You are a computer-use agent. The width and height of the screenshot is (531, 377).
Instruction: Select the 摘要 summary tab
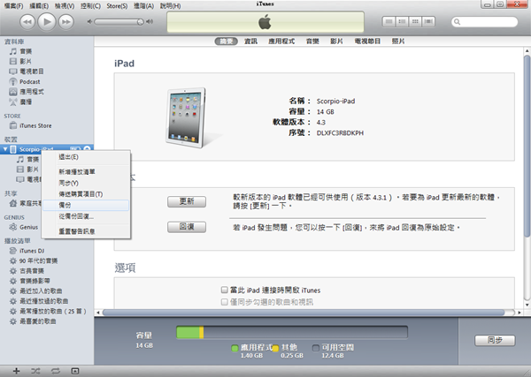(x=227, y=41)
